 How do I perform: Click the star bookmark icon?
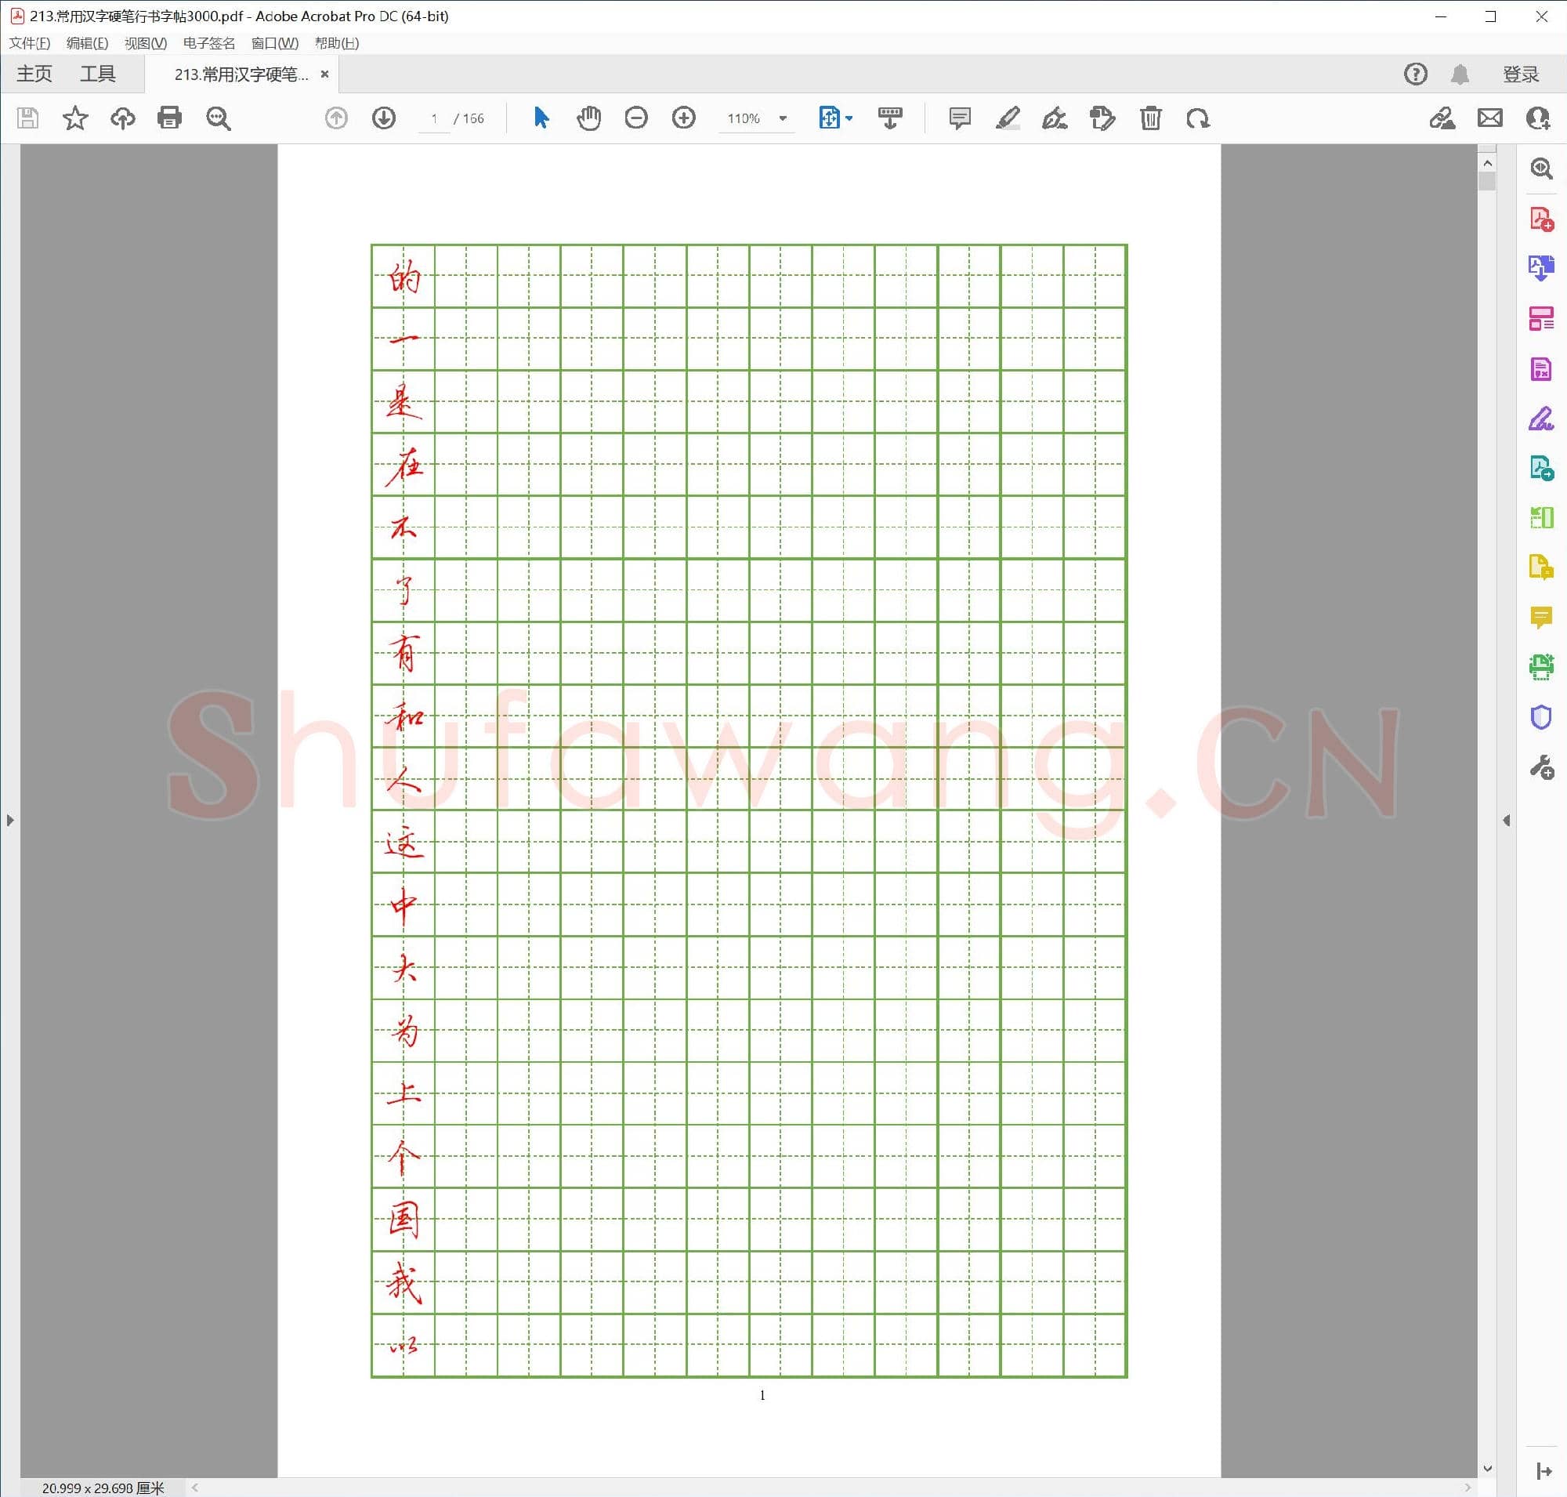75,118
